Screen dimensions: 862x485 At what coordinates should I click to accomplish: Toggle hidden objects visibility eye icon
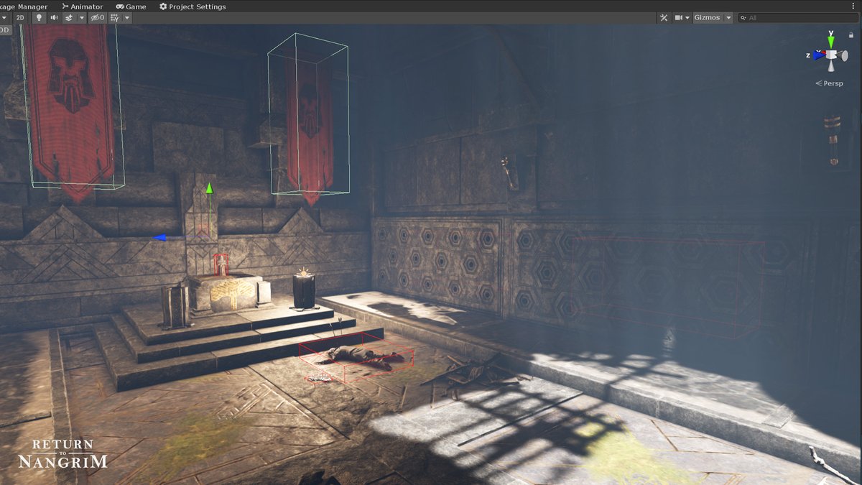(97, 17)
